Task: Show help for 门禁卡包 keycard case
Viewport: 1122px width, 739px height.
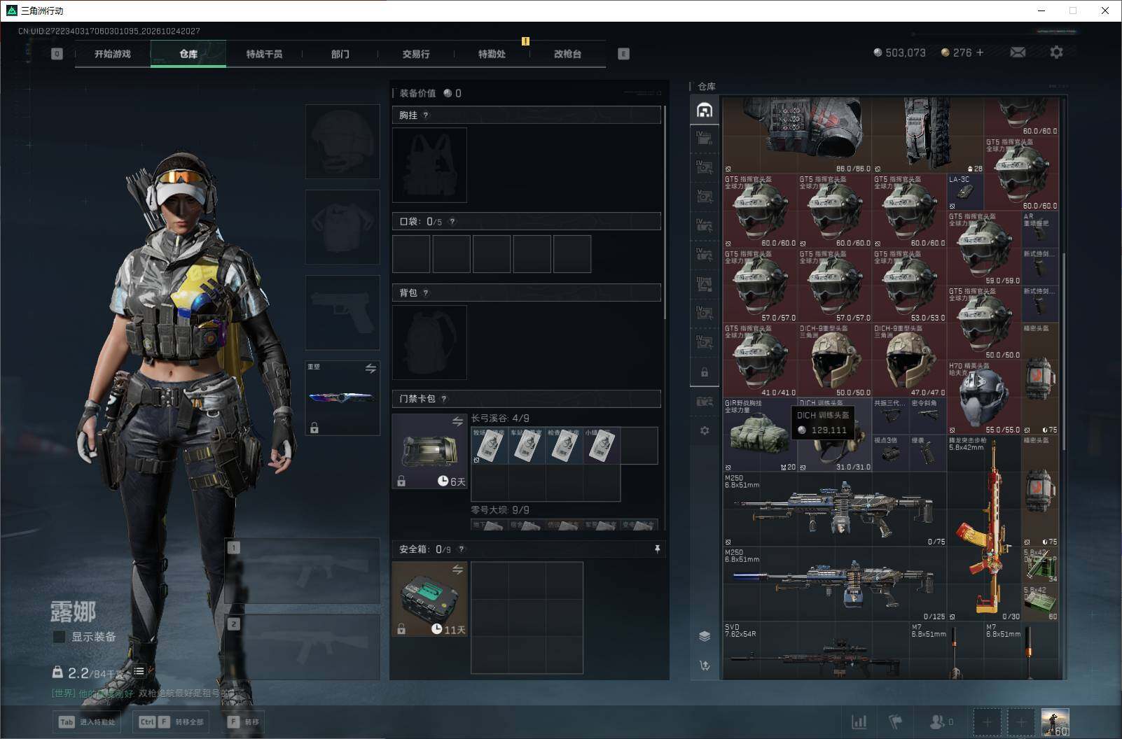Action: [x=444, y=399]
